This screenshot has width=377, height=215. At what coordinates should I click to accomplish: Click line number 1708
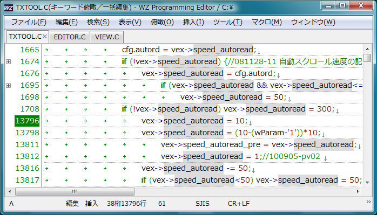(30, 109)
